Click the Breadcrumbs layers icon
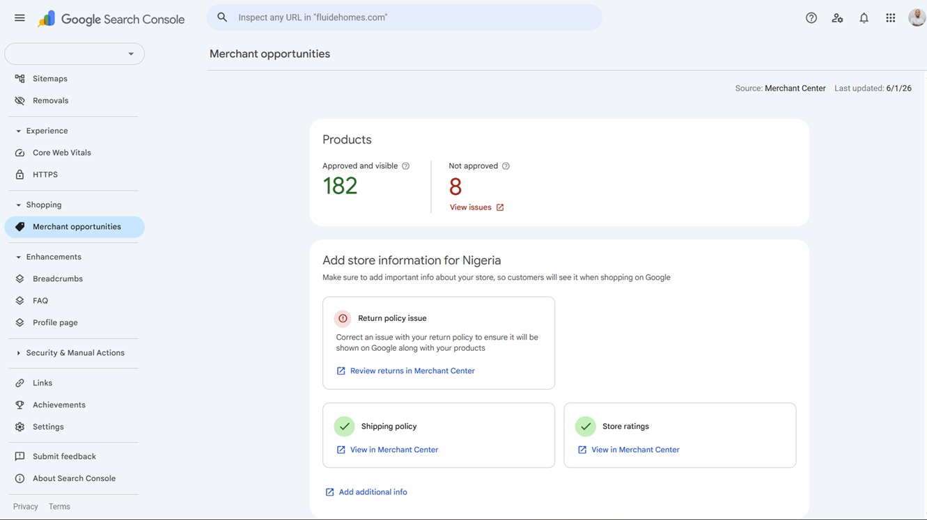The image size is (927, 520). (x=20, y=279)
